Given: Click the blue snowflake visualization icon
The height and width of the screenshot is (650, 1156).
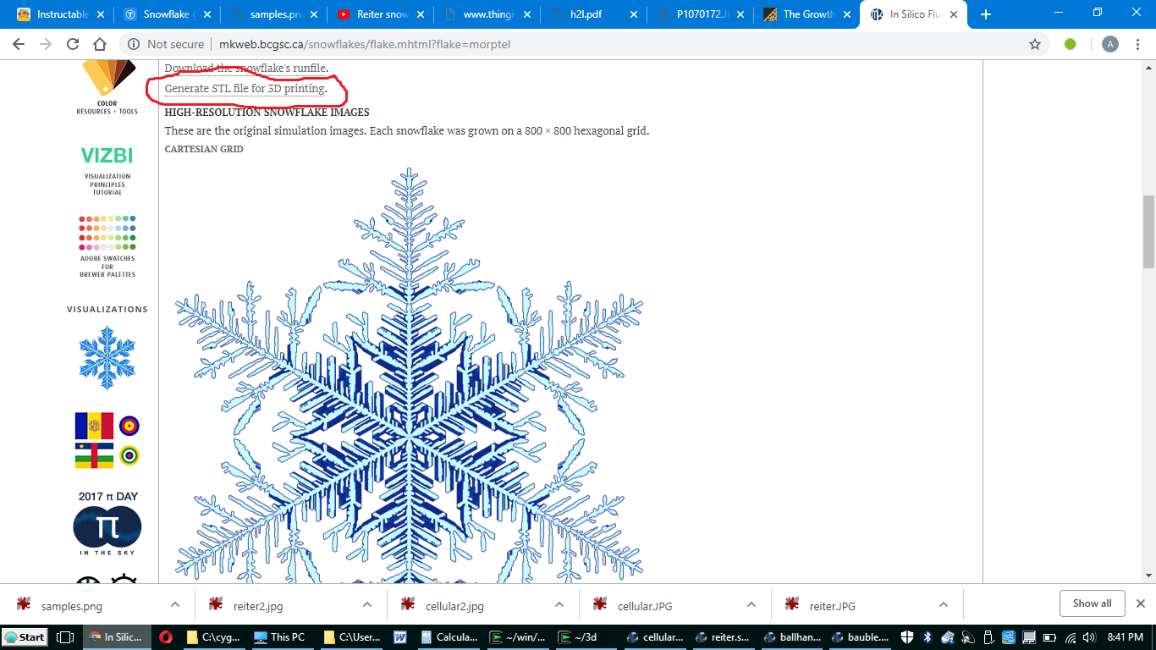Looking at the screenshot, I should coord(107,358).
